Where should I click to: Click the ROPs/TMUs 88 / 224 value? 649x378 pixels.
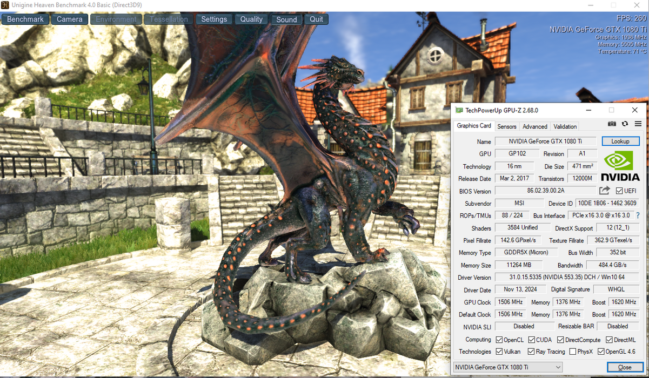pos(511,215)
